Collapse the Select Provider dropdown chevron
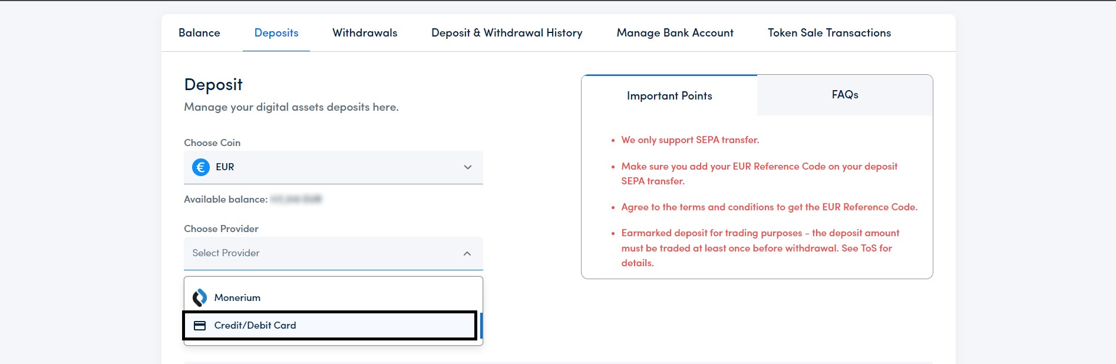The height and width of the screenshot is (364, 1116). tap(467, 253)
